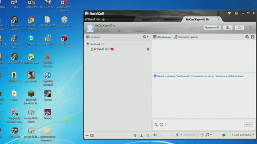The width and height of the screenshot is (257, 144).
Task: Click the Нравится (0) like button
Action: click(212, 28)
